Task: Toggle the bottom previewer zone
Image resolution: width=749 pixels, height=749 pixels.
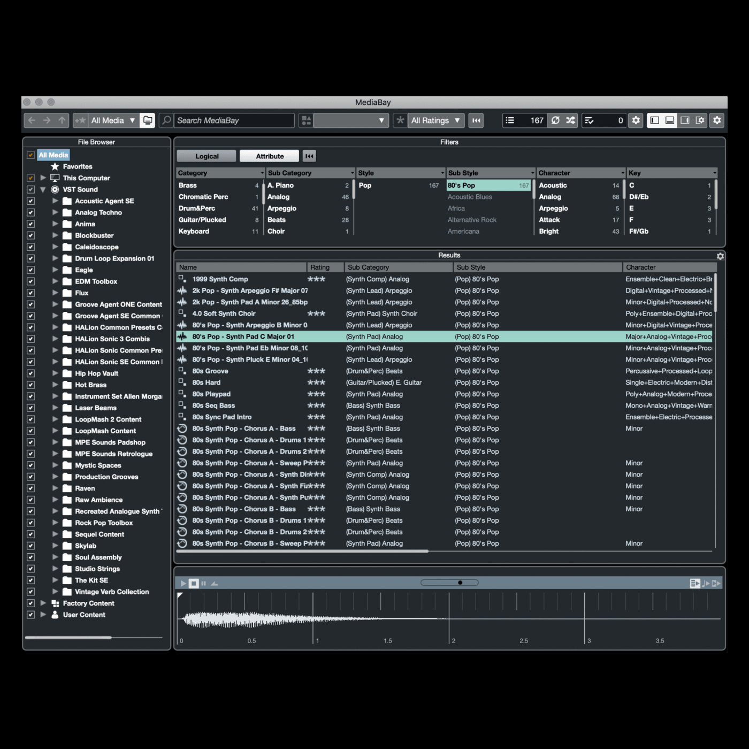Action: [669, 120]
